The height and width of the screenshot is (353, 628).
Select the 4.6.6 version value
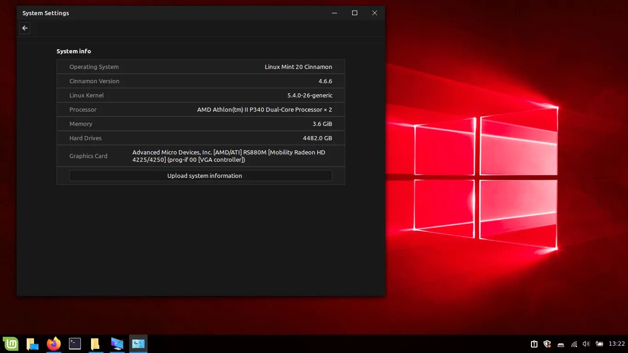point(325,81)
